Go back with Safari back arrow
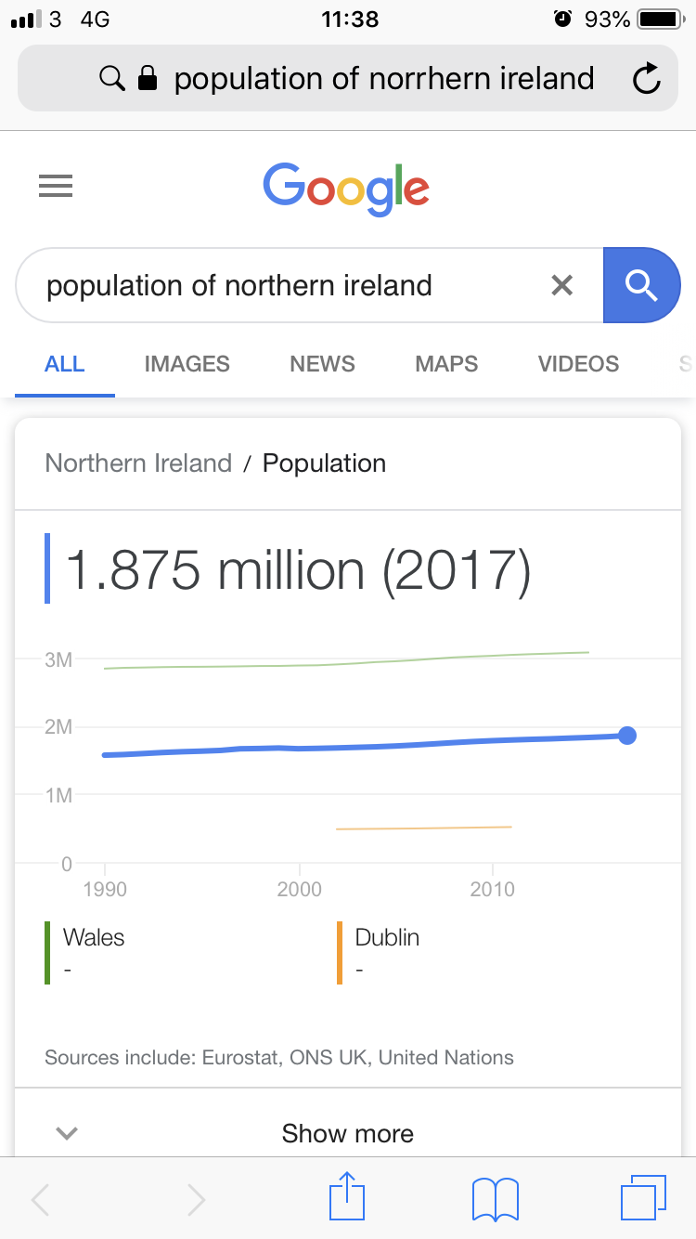Image resolution: width=696 pixels, height=1239 pixels. (x=41, y=1200)
